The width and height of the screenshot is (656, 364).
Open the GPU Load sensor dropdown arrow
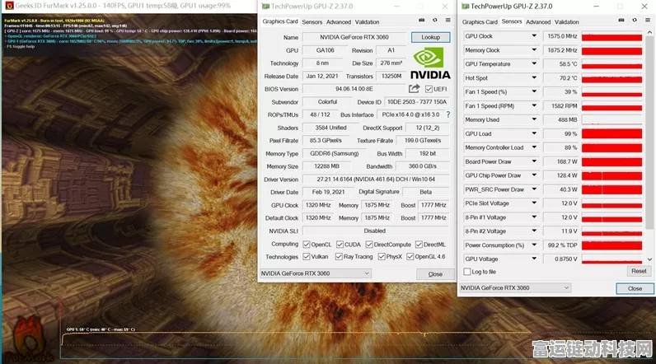tap(534, 133)
